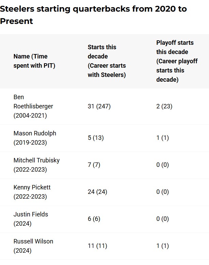Select the Russell Wilson name cell

click(33, 246)
